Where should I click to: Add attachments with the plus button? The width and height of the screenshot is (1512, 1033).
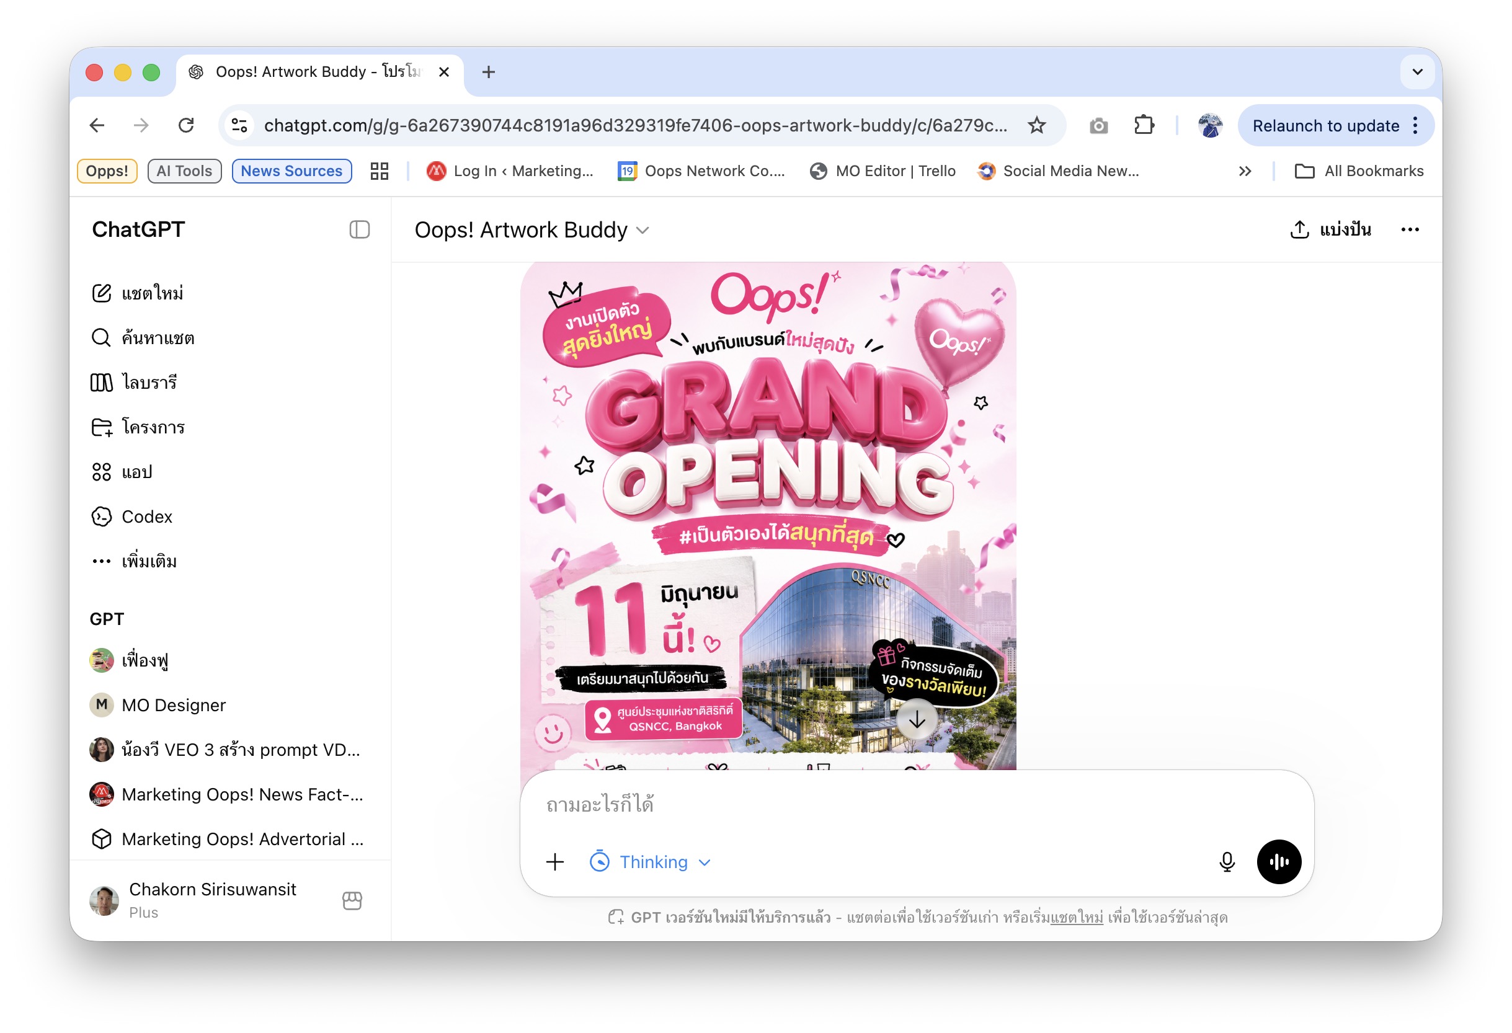click(555, 862)
